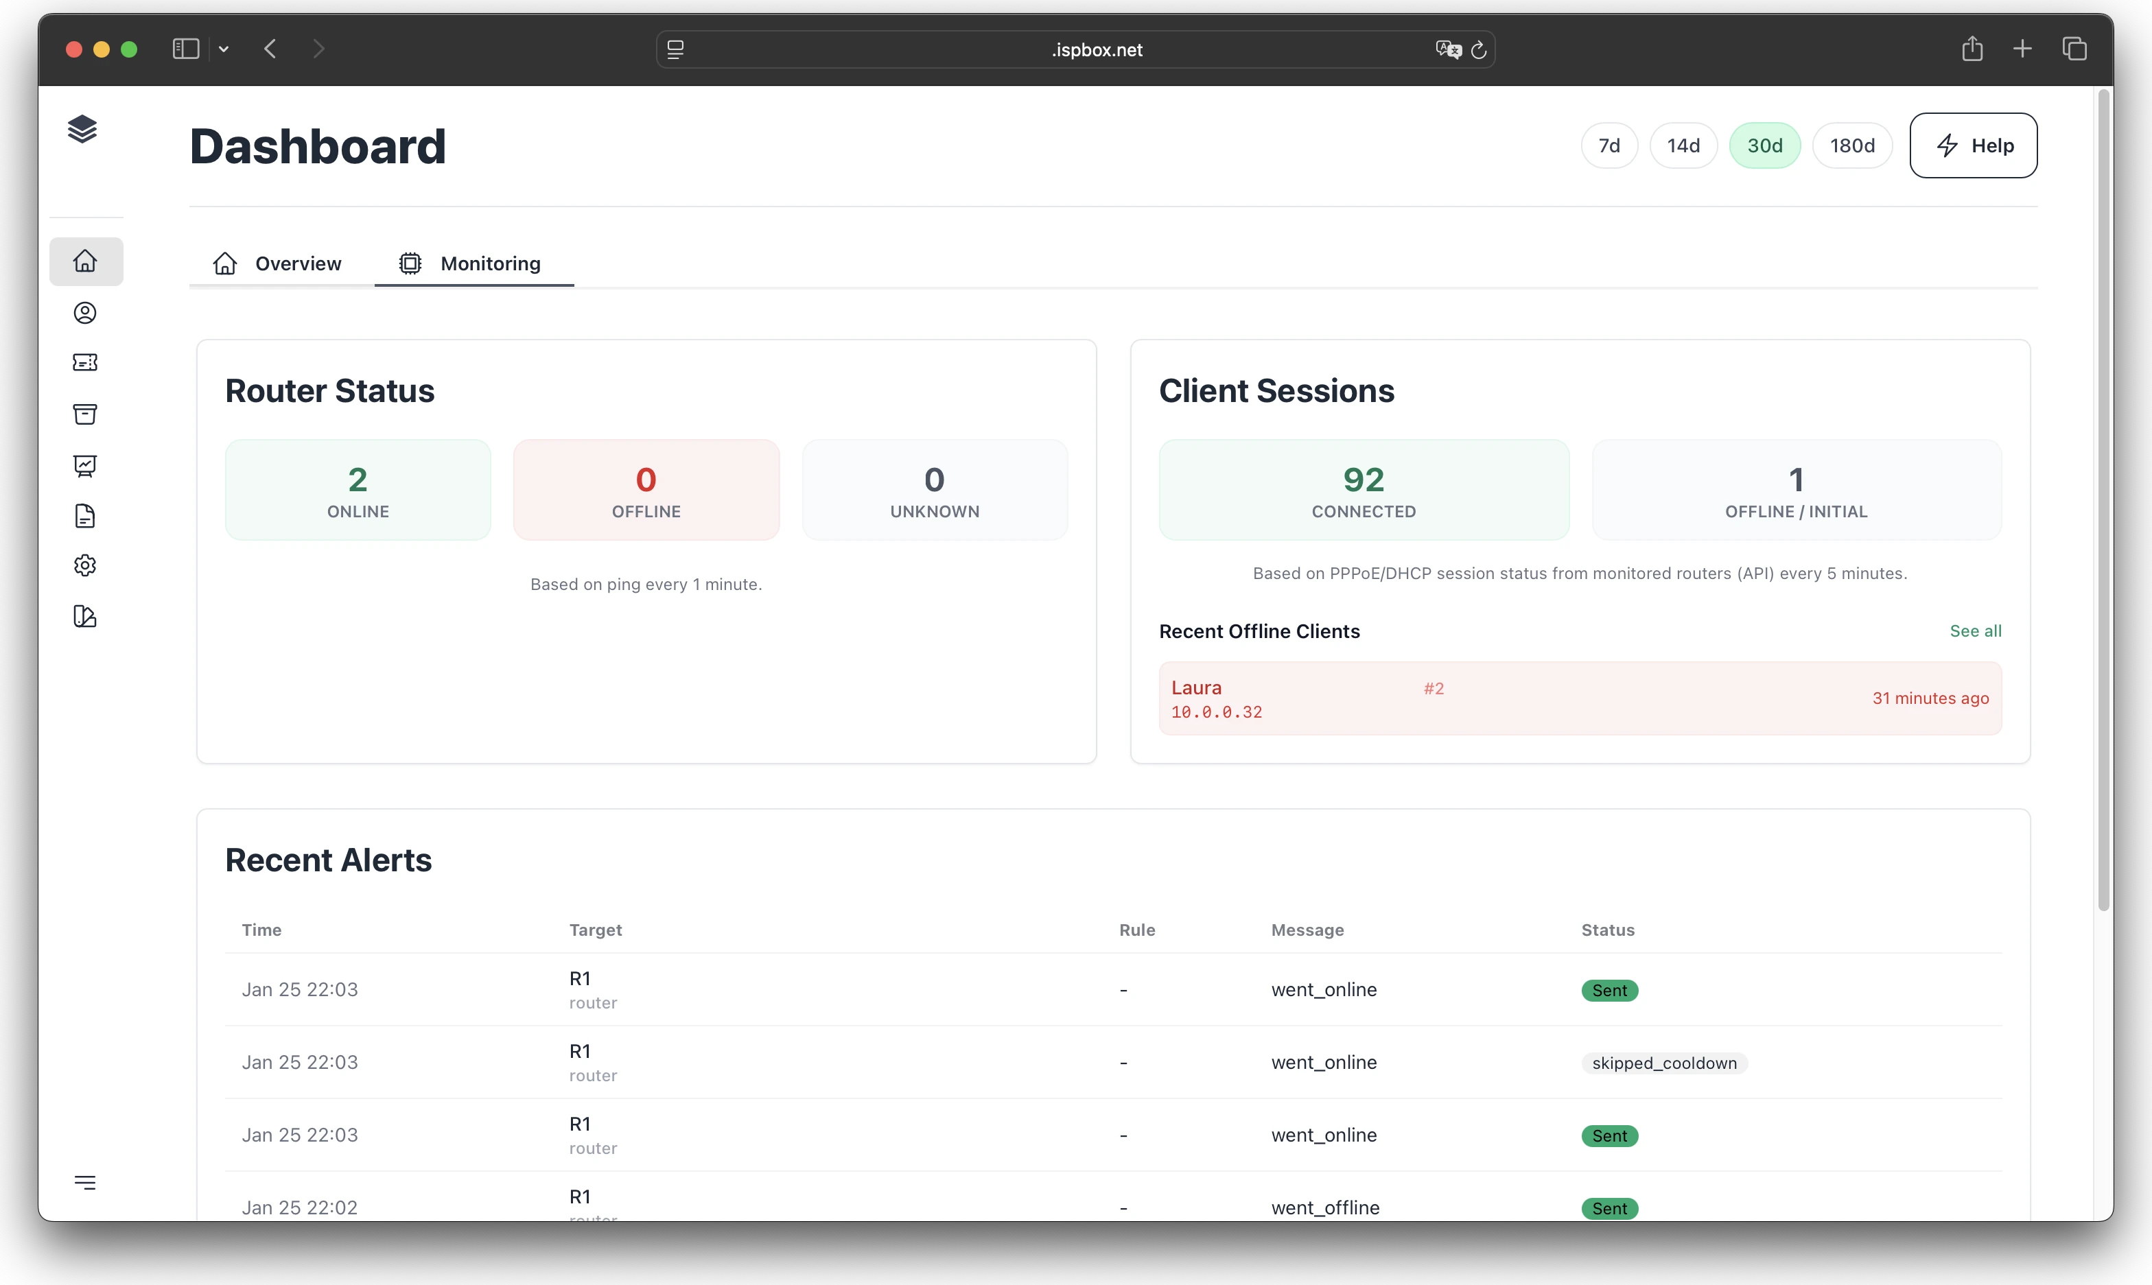
Task: Open the documents sidebar icon
Action: coord(85,515)
